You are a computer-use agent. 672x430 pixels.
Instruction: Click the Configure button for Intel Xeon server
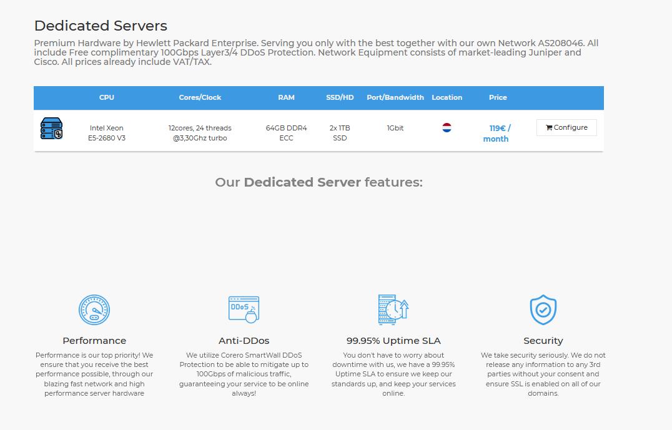pyautogui.click(x=566, y=128)
